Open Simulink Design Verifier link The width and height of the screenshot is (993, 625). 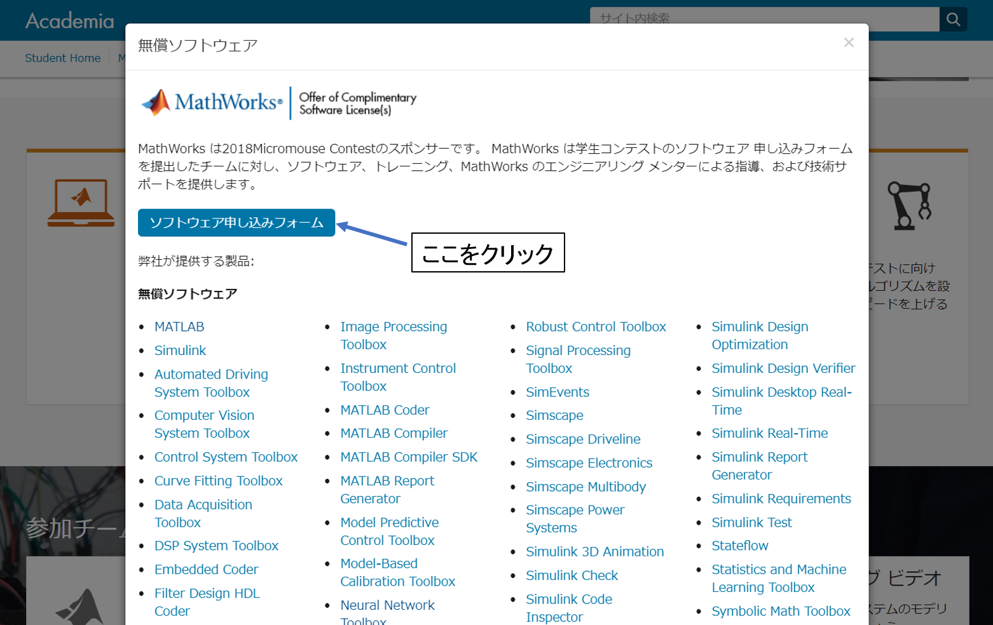[783, 368]
